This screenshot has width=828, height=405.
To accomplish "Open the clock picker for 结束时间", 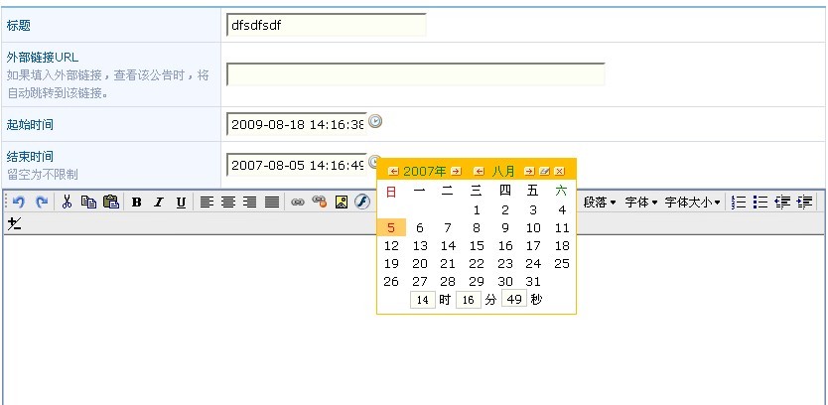I will pyautogui.click(x=374, y=160).
